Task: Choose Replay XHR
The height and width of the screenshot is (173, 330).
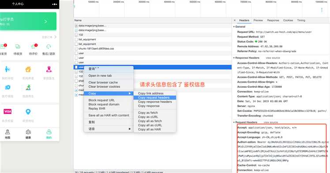Action: (109, 108)
